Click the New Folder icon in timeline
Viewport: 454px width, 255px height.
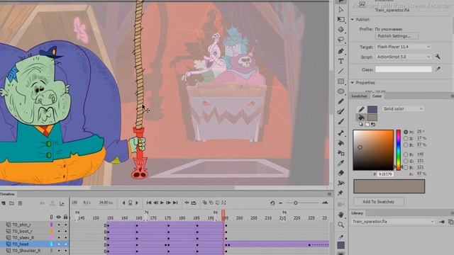click(x=11, y=203)
